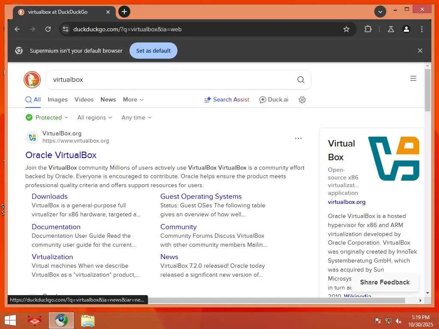Open the taskbar clock showing 1:19 PM
The height and width of the screenshot is (329, 439).
pyautogui.click(x=421, y=321)
